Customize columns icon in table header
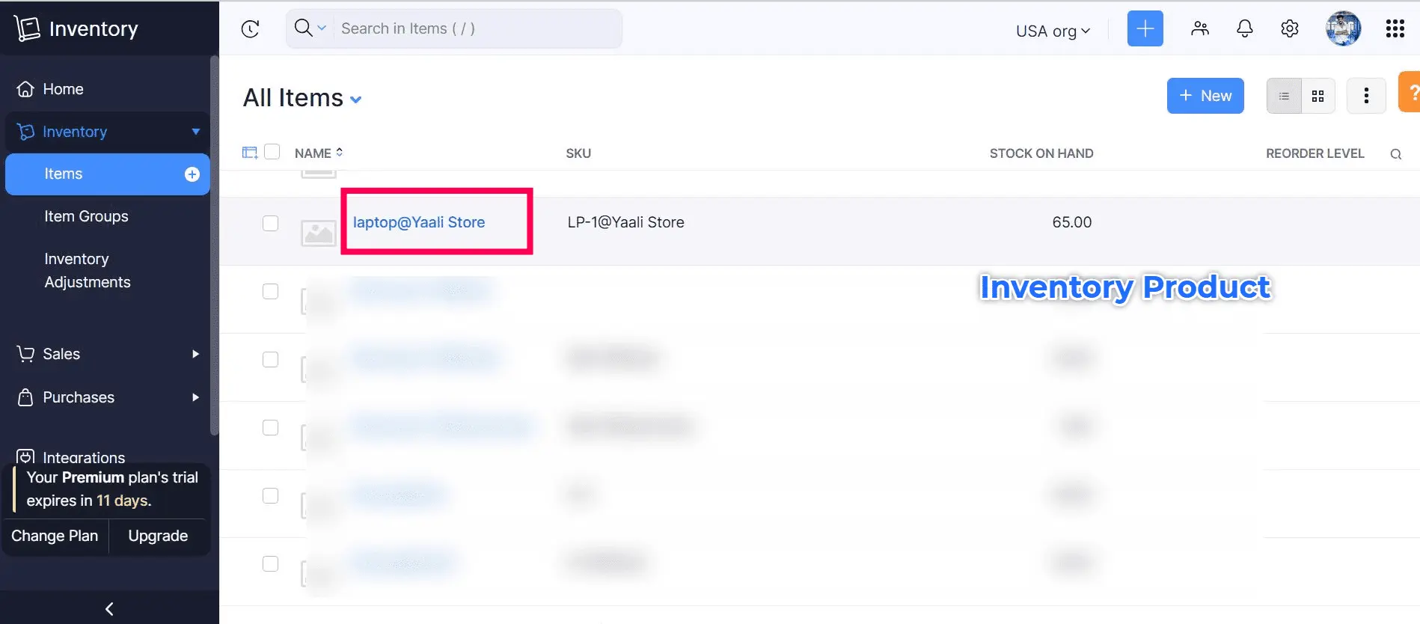The height and width of the screenshot is (624, 1420). pos(250,153)
